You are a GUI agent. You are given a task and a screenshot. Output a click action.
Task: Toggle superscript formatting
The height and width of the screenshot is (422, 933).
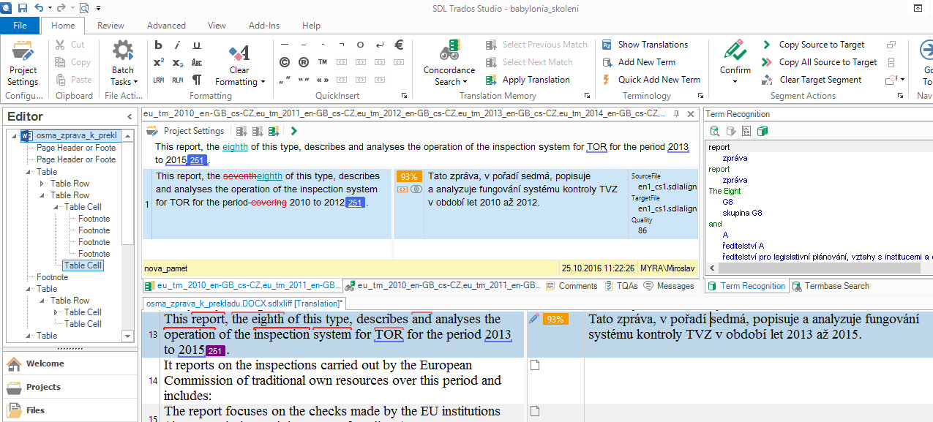(158, 62)
